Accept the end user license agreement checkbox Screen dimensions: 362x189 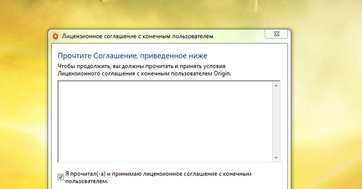[61, 177]
